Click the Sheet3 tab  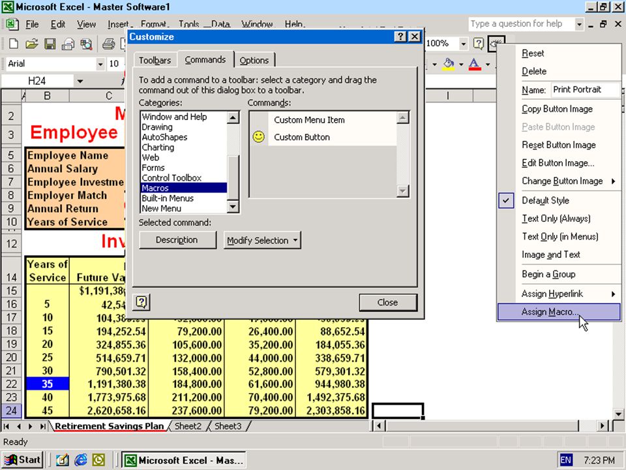[228, 426]
